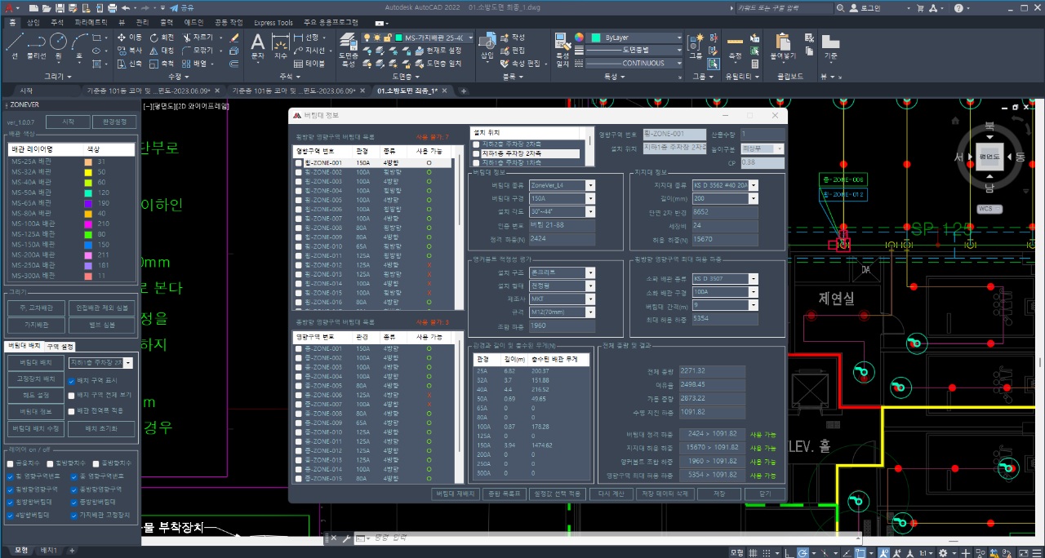This screenshot has height=558, width=1045.
Task: Click the Save icon in quick access toolbar
Action: point(59,7)
